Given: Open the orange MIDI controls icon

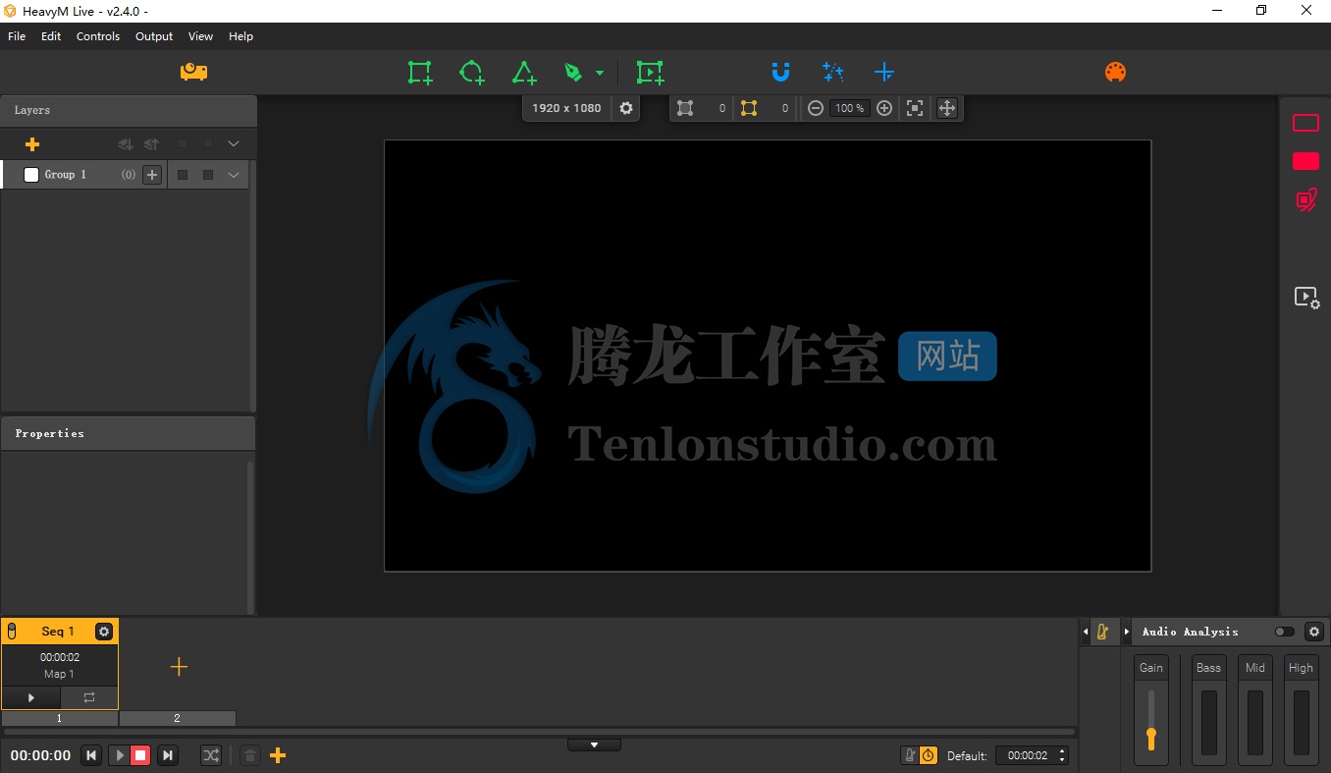Looking at the screenshot, I should coord(1115,72).
